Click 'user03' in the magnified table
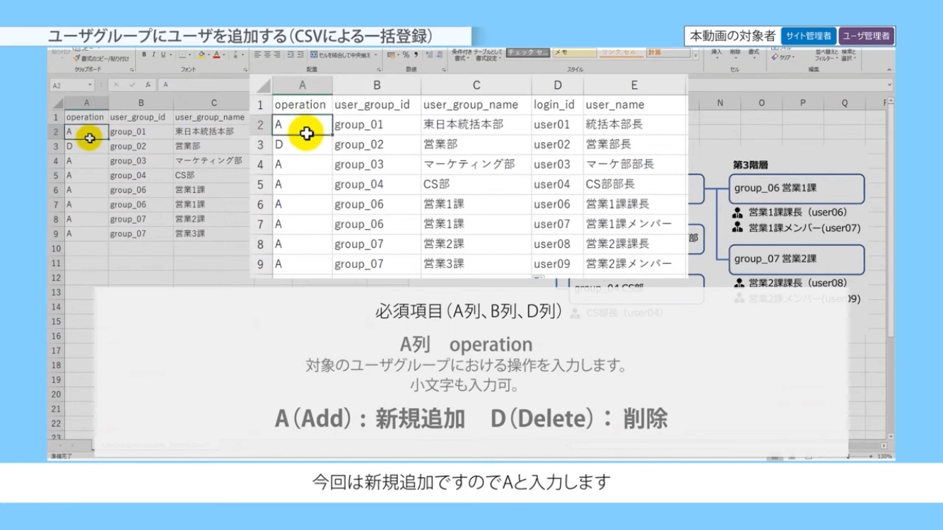The width and height of the screenshot is (943, 530). click(x=551, y=164)
